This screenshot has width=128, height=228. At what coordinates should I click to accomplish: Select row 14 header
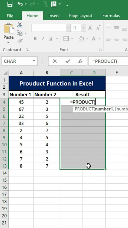tap(4, 173)
